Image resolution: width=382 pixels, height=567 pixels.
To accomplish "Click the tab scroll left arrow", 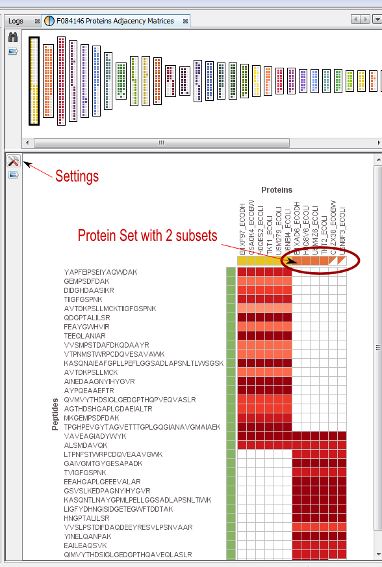I will [x=355, y=19].
